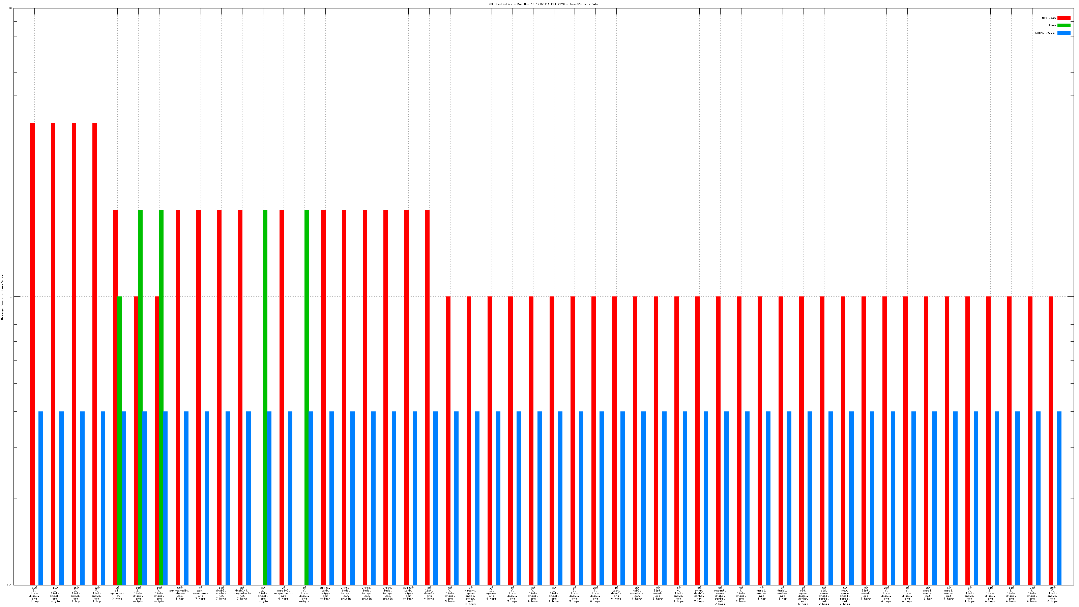Click the blue bar above zen.spamhaus.org

(x=207, y=498)
